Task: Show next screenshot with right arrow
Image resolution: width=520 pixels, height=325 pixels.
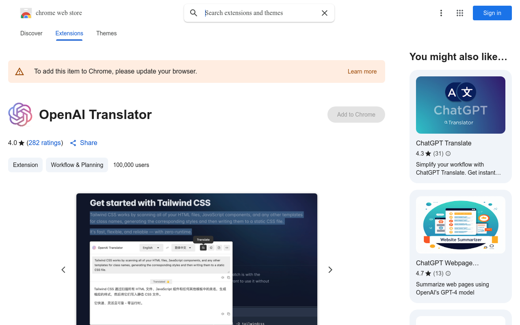Action: [x=330, y=270]
